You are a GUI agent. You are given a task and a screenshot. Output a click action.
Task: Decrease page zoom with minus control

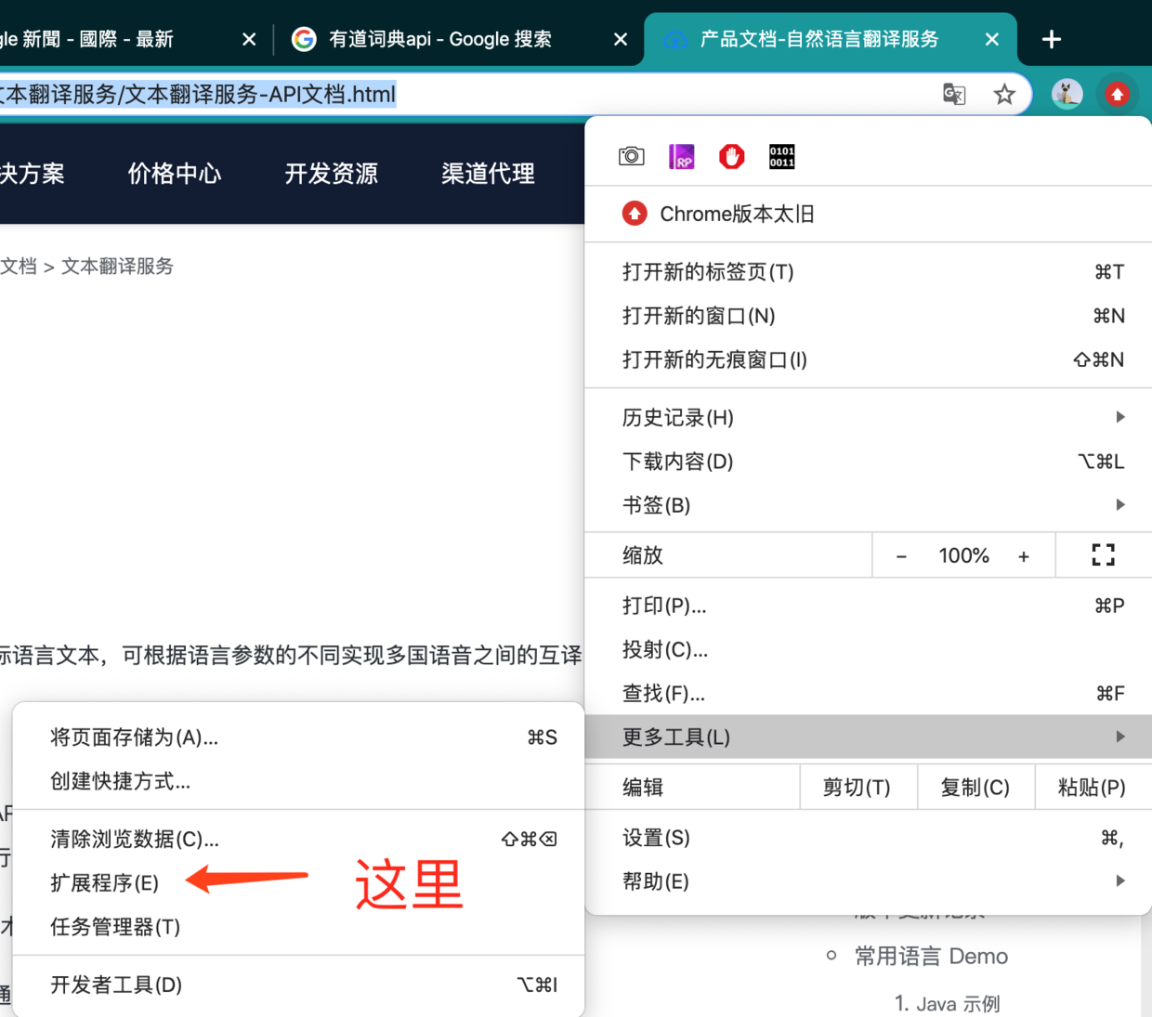pyautogui.click(x=901, y=554)
